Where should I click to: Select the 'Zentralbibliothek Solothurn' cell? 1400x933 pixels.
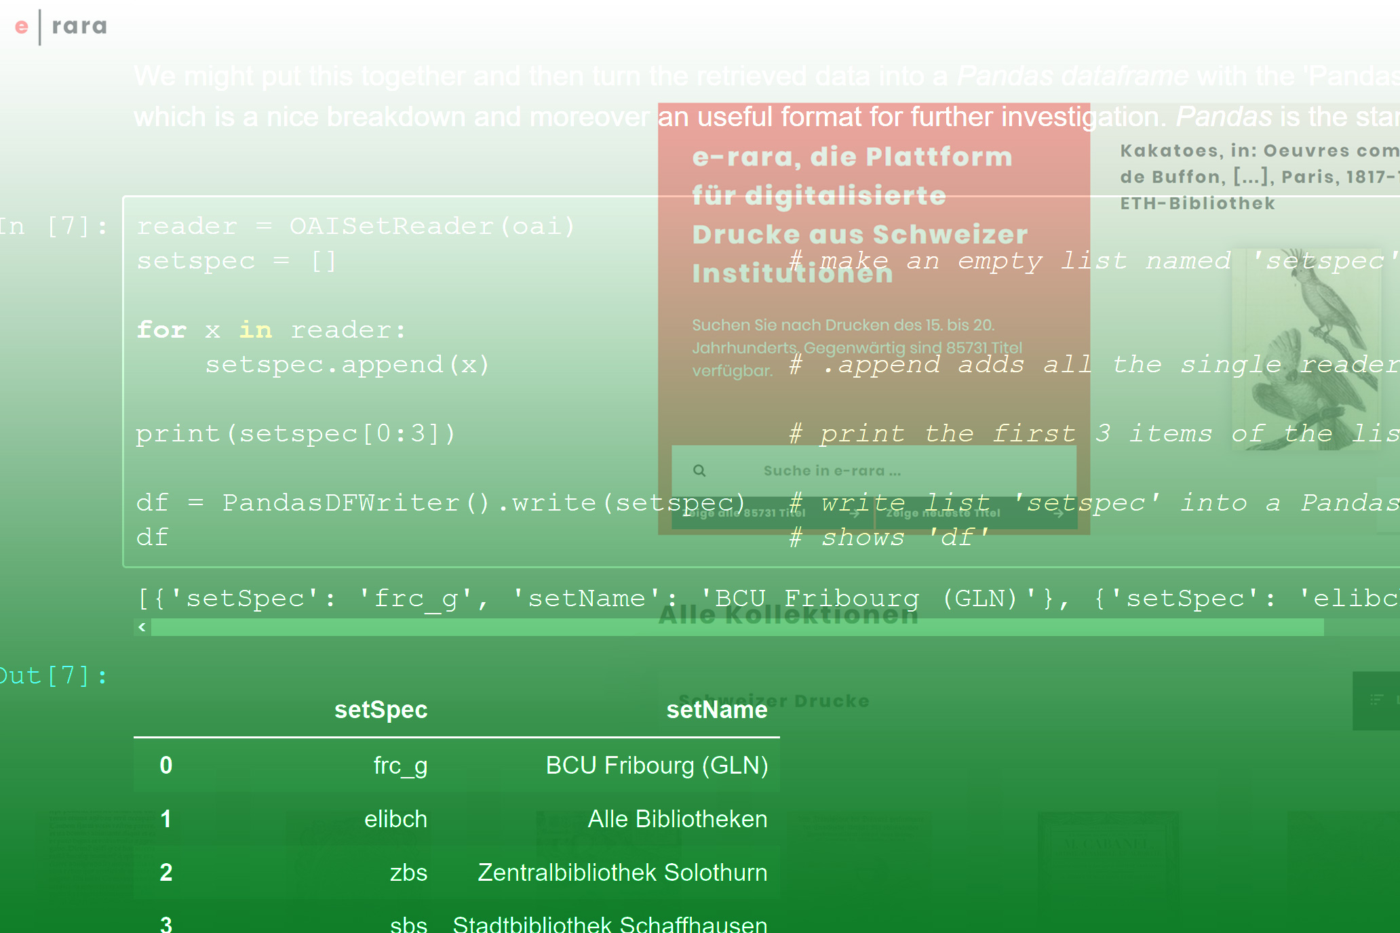point(623,873)
